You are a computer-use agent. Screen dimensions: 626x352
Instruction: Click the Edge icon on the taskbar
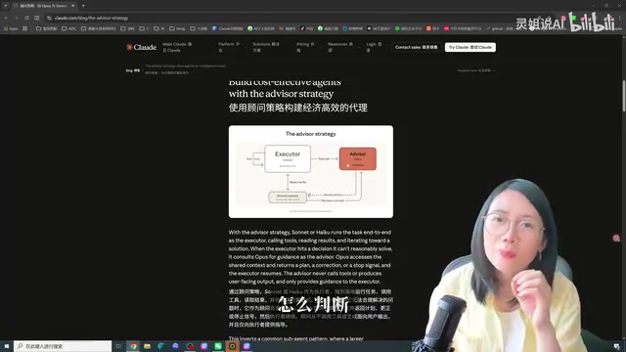[161, 346]
